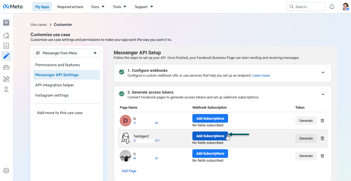Screen dimensions: 351x181
Task: Open API integration helper
Action: click(55, 85)
